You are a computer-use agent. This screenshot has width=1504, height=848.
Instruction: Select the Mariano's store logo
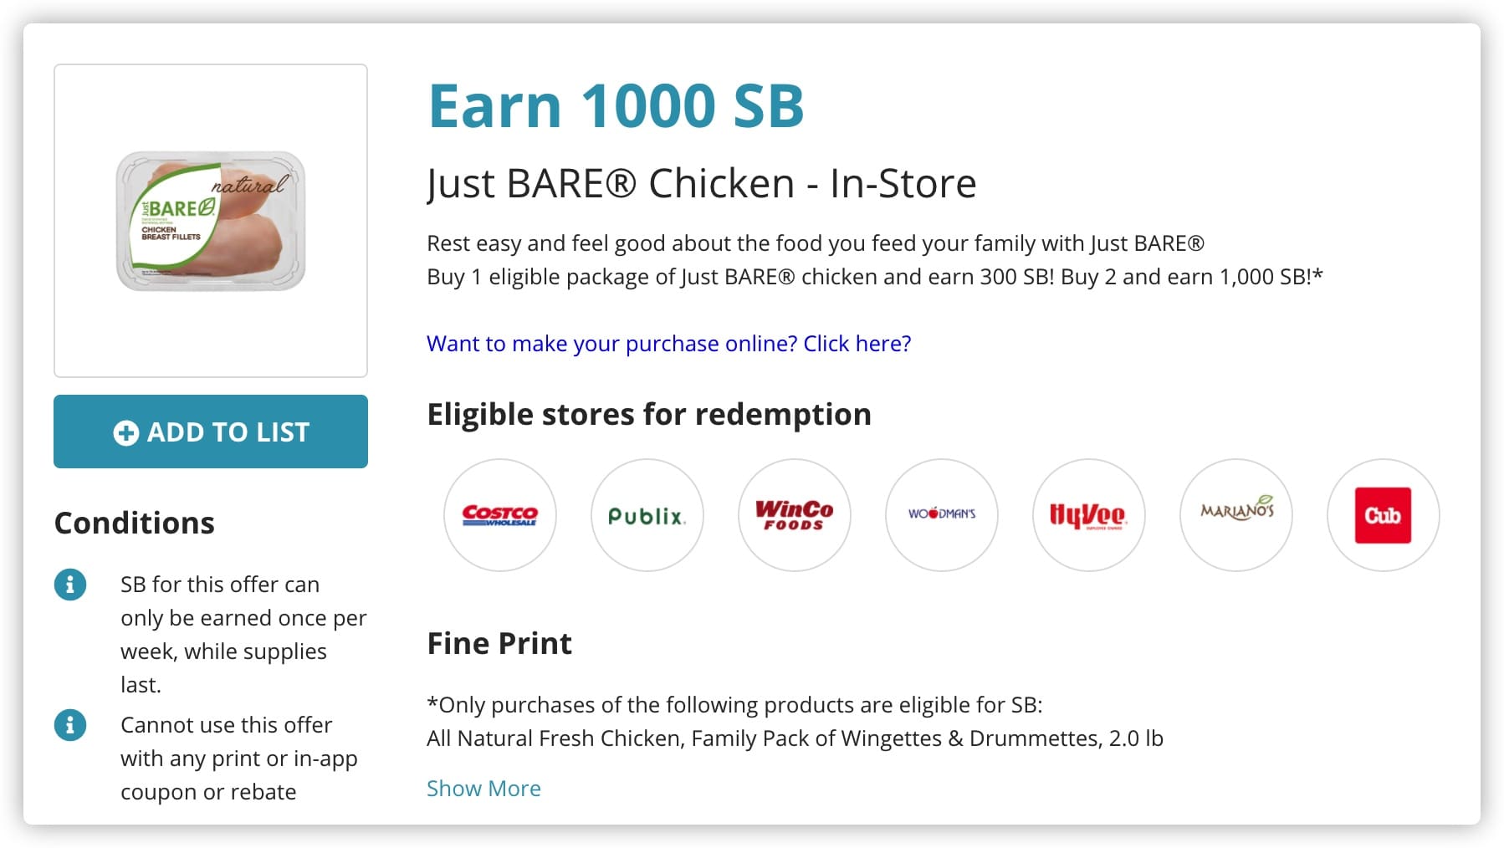coord(1235,516)
